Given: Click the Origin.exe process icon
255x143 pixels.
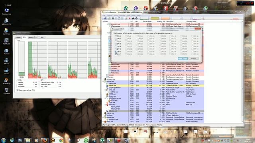Looking at the screenshot, I should click(107, 102).
